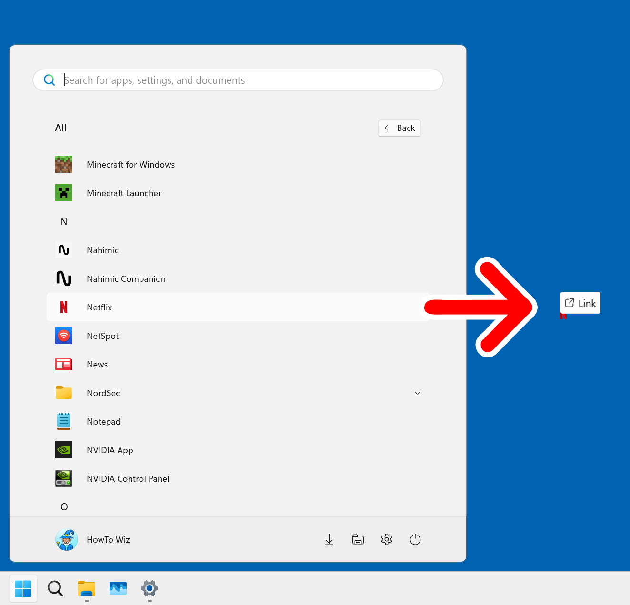Open the Nahimic audio app
Screen dimensions: 630x605
pos(102,250)
